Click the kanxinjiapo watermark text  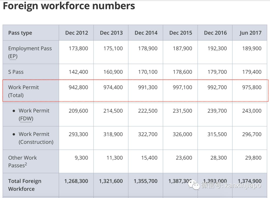click(231, 186)
